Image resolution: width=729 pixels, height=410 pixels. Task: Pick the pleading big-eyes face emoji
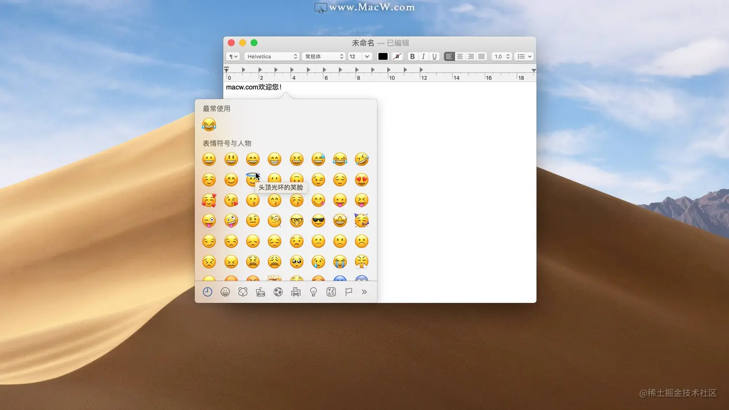[297, 262]
